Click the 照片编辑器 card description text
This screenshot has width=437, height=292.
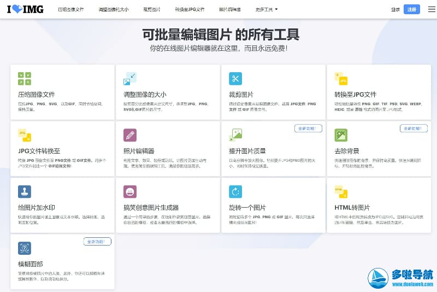pyautogui.click(x=165, y=163)
